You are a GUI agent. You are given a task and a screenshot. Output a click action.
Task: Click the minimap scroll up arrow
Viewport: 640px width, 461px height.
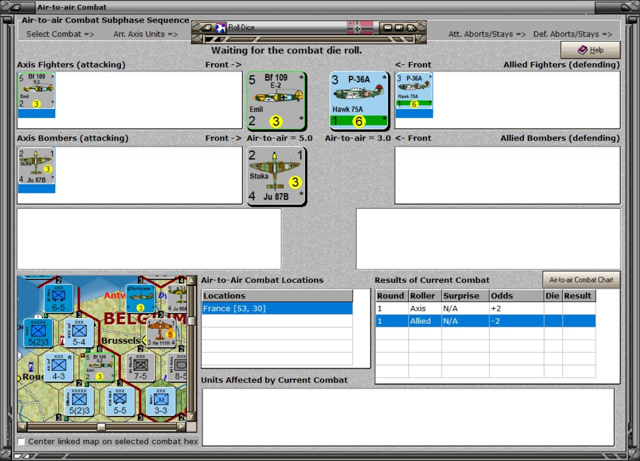[x=192, y=281]
